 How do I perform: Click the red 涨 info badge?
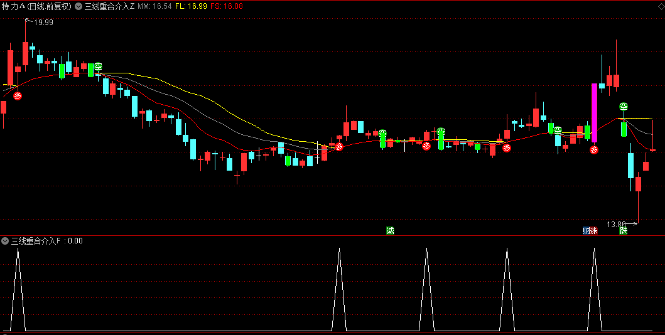tap(594, 230)
